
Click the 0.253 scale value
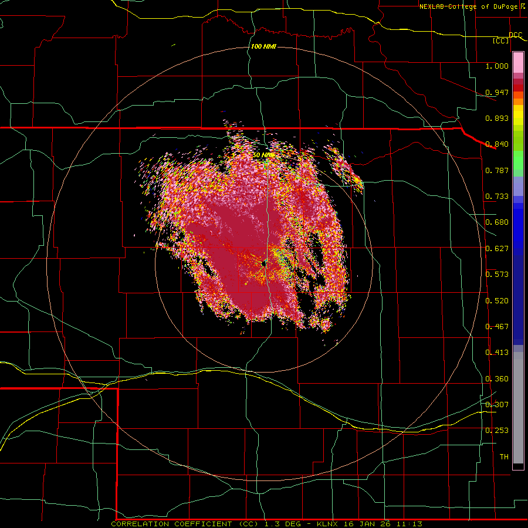[x=497, y=431]
